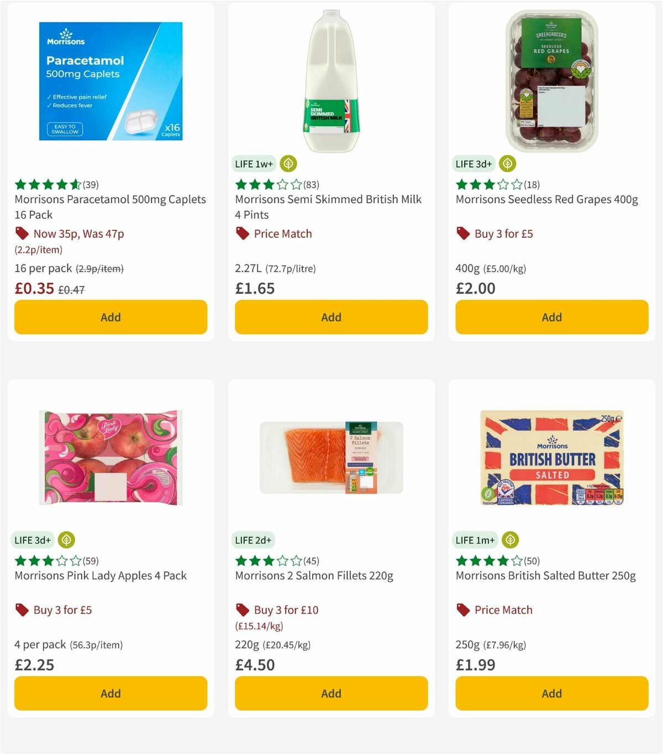Viewport: 663px width, 754px height.
Task: Click the Price Match label under the butter
Action: point(503,609)
